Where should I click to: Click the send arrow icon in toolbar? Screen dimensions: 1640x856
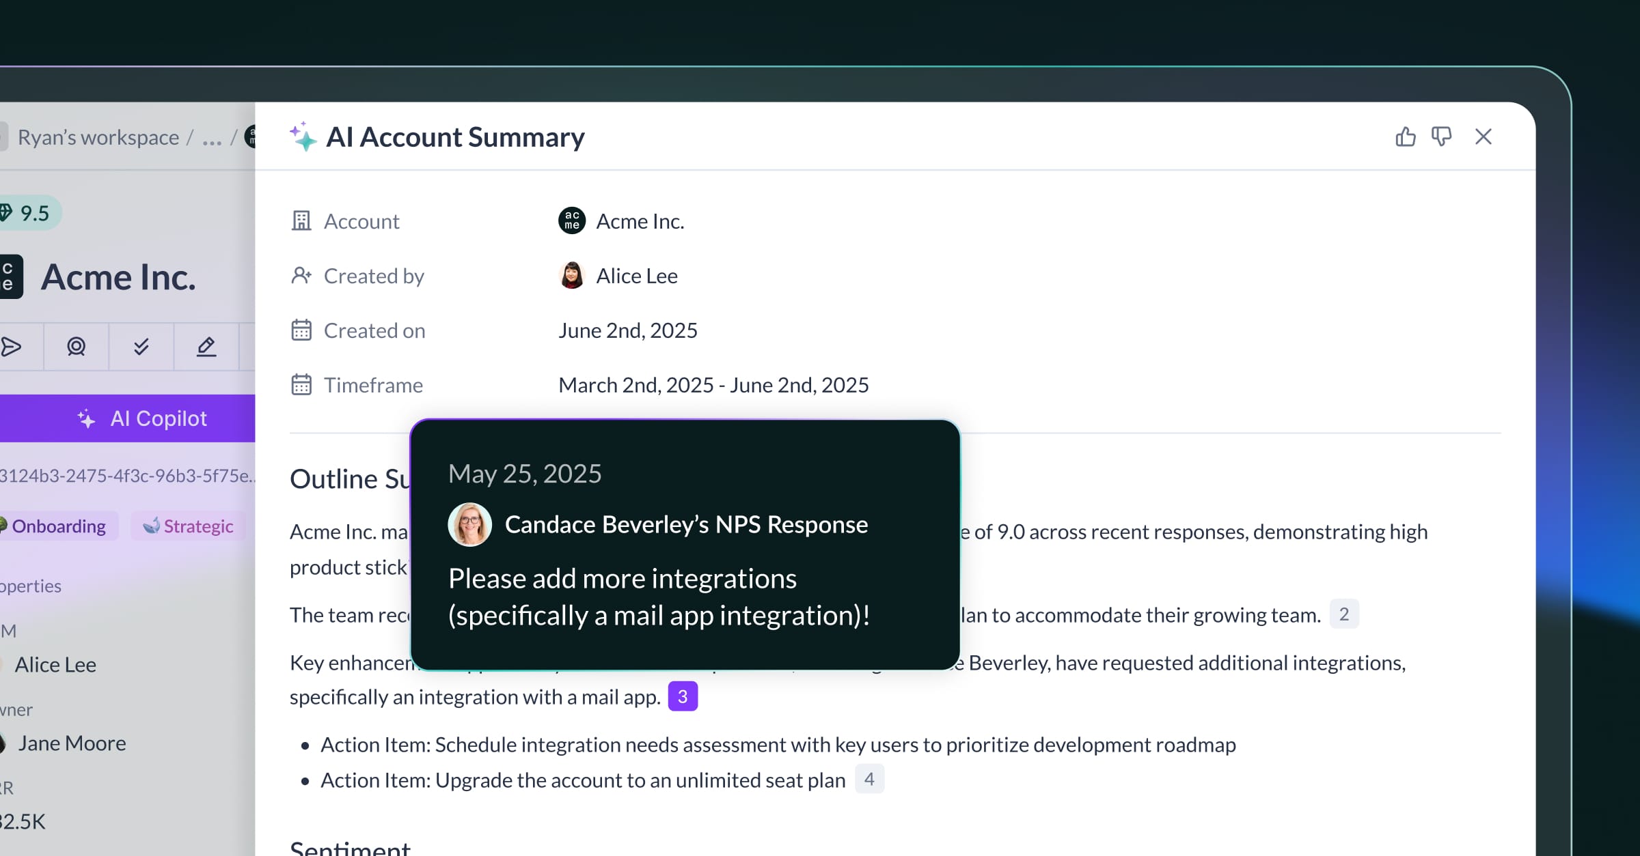pos(12,347)
